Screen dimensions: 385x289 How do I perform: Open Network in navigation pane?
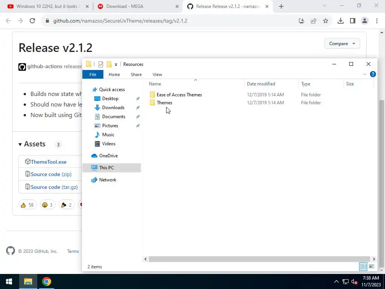click(108, 180)
